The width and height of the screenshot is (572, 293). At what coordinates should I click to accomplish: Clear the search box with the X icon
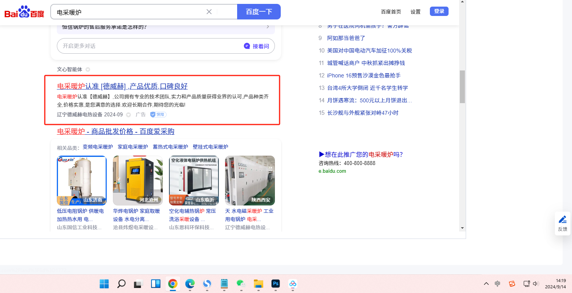point(209,12)
